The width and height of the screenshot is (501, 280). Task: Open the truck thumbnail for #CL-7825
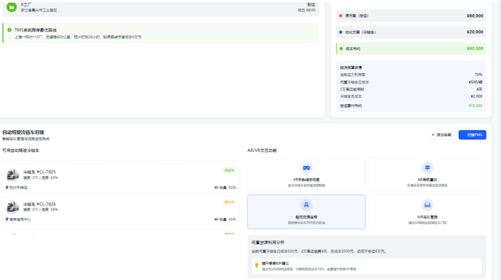pyautogui.click(x=13, y=175)
